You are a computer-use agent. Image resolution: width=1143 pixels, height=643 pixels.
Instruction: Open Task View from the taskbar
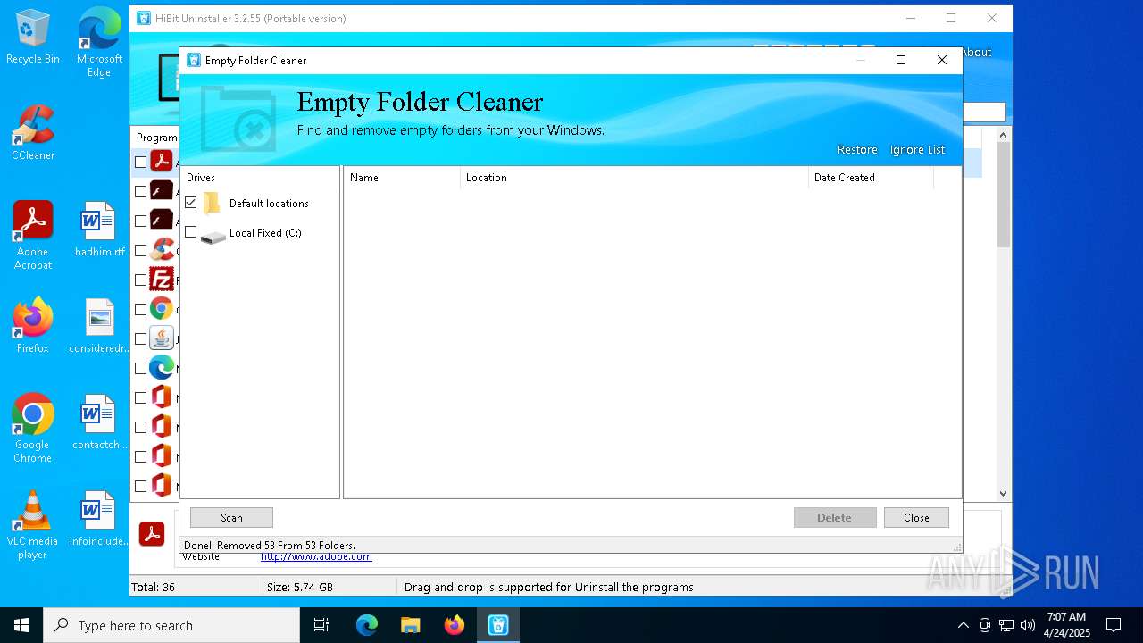pyautogui.click(x=321, y=625)
